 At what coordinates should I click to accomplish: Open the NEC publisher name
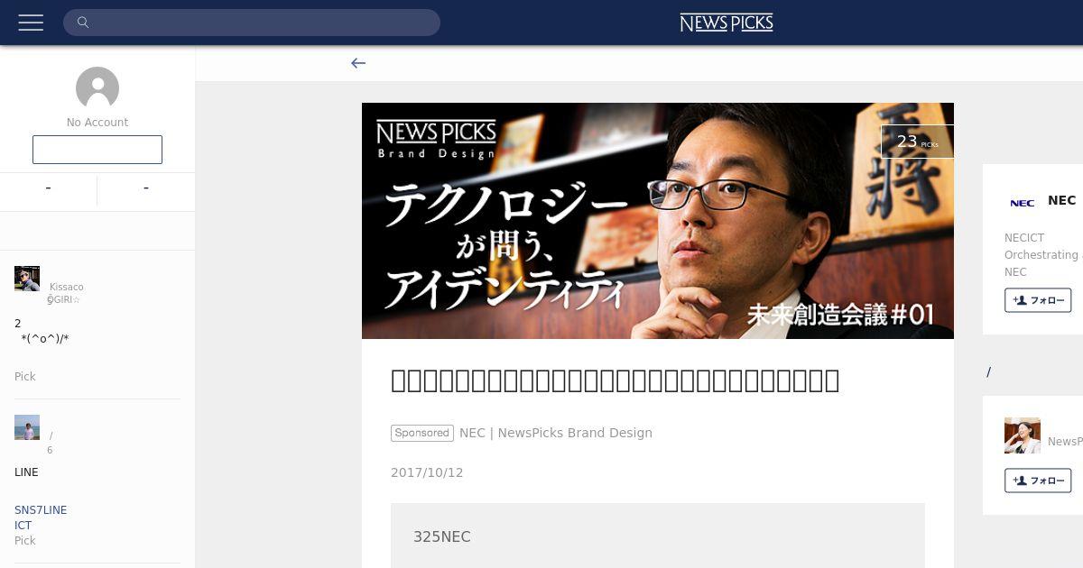[1061, 200]
